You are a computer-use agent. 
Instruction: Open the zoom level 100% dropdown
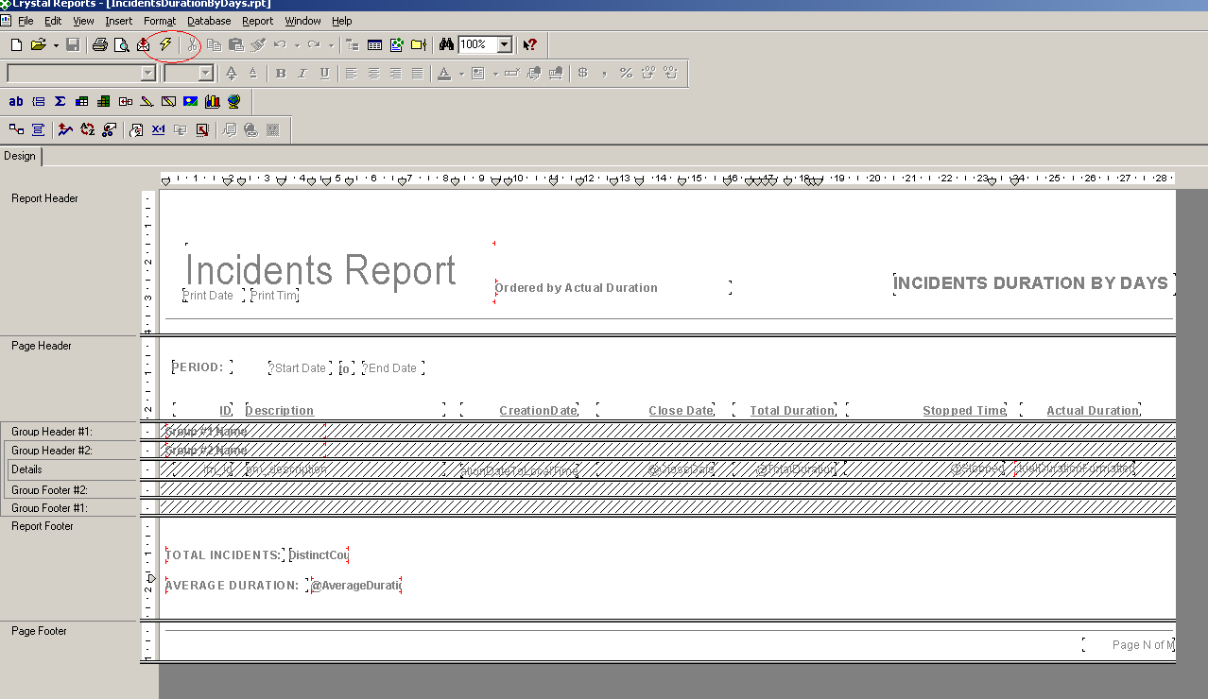505,44
